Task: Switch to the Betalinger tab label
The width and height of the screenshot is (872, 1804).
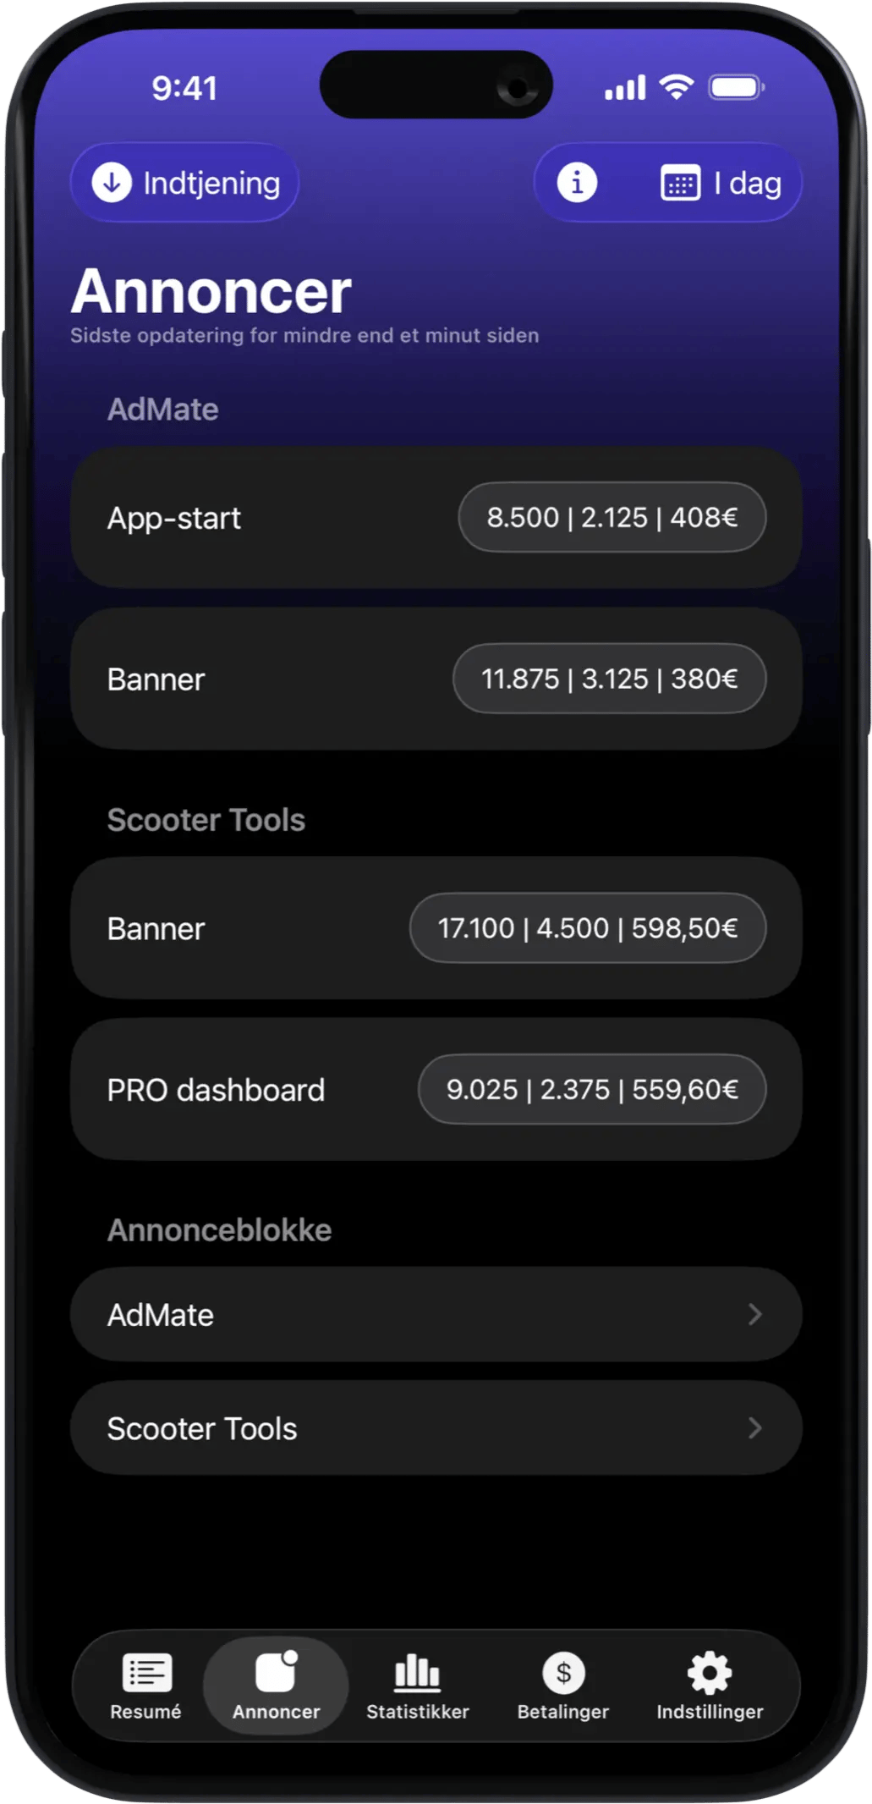Action: [563, 1712]
